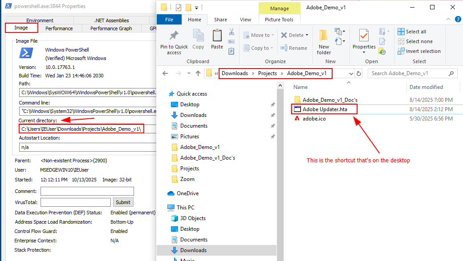
Task: Open Explorer help question mark icon
Action: pyautogui.click(x=458, y=20)
